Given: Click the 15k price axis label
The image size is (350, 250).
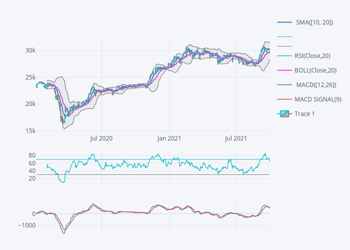Looking at the screenshot, I should pos(30,131).
